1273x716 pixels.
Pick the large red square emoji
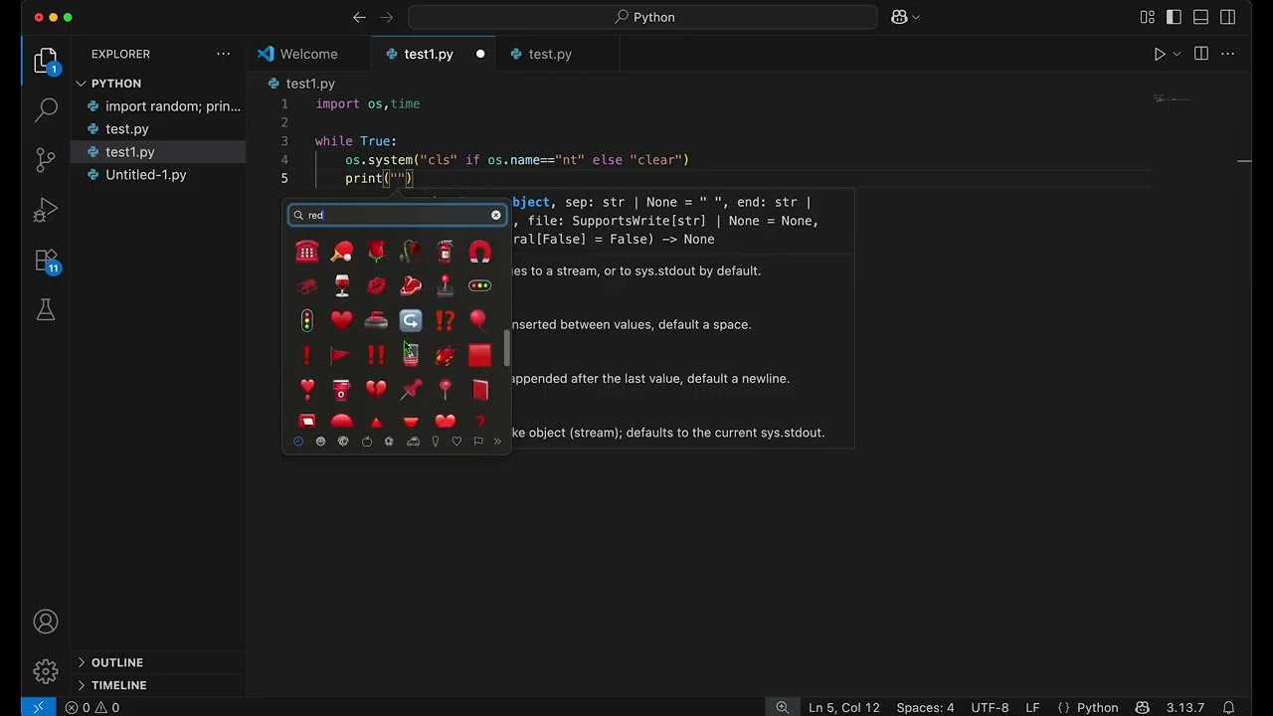(479, 355)
